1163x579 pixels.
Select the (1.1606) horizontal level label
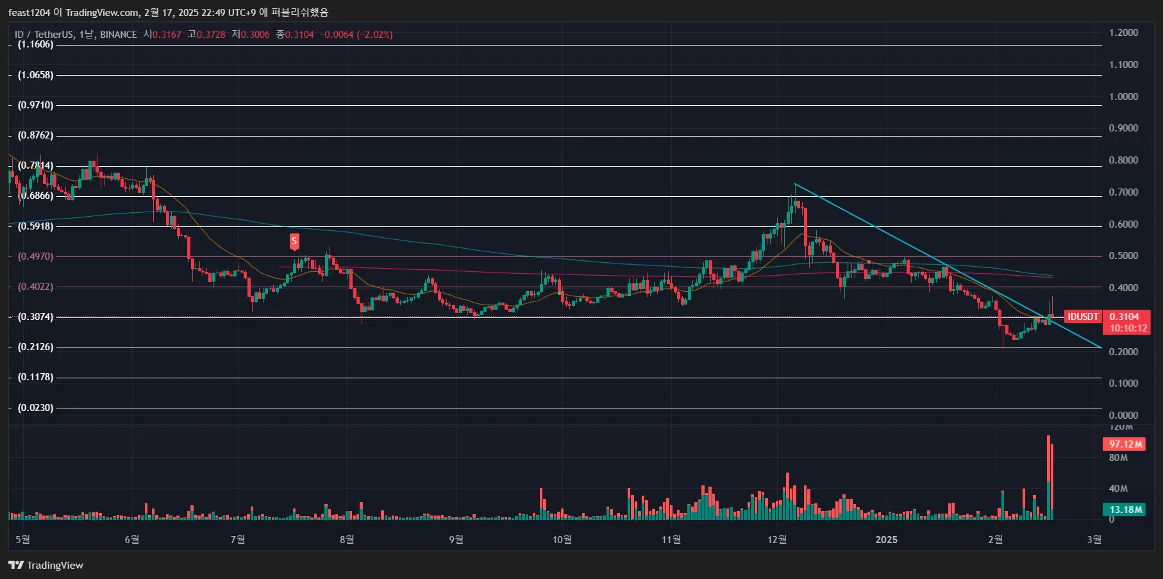click(36, 44)
